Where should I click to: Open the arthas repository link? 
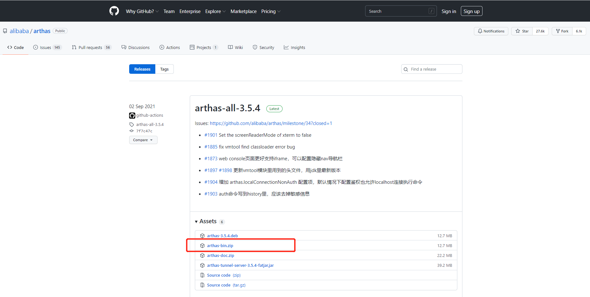[42, 31]
